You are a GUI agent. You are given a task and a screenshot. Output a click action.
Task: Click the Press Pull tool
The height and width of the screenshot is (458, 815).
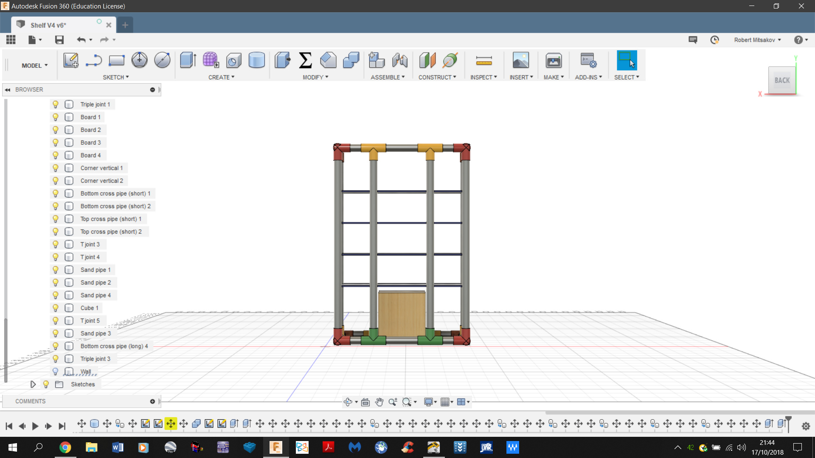pyautogui.click(x=282, y=60)
